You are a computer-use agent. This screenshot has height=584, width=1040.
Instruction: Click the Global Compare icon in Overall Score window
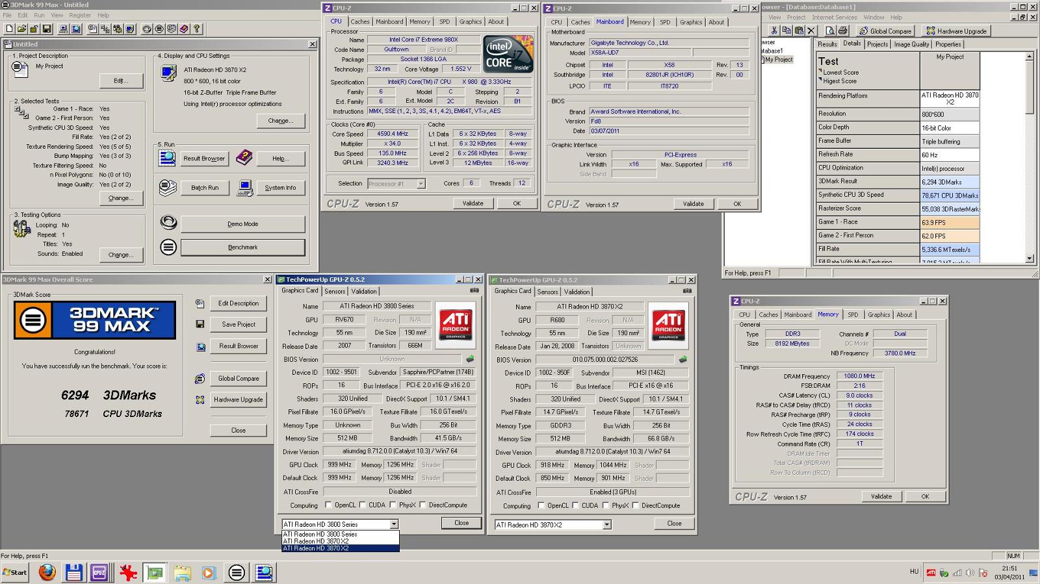click(200, 379)
